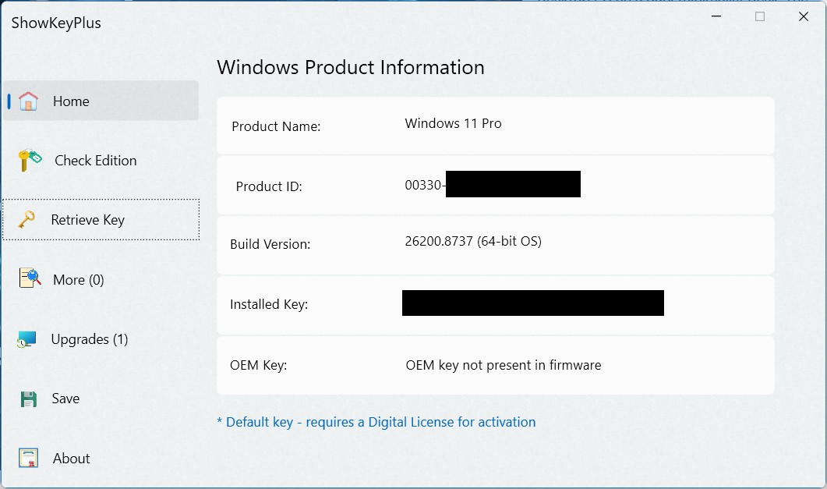
Task: Click the OEM Key: label
Action: pyautogui.click(x=259, y=365)
